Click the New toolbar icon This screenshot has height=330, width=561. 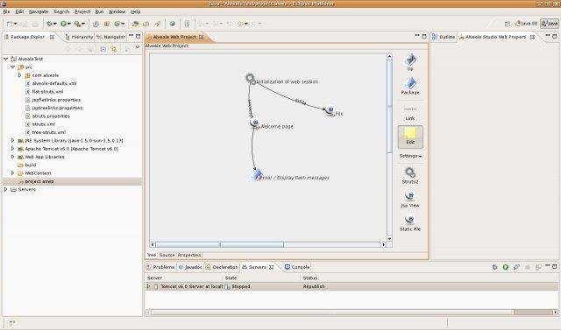click(10, 24)
